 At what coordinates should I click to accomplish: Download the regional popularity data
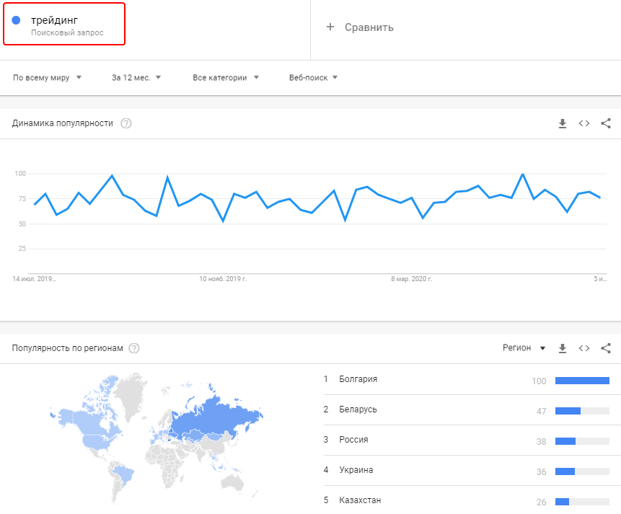[x=563, y=348]
